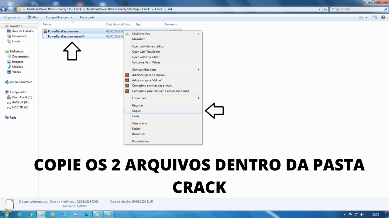Choose Adicionar para o arquivo... WinRAR entry
This screenshot has width=389, height=218.
pos(163,75)
